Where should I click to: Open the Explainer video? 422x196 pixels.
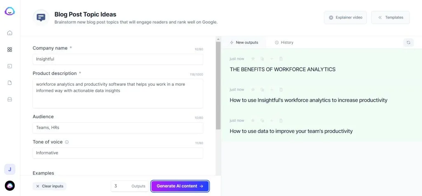[x=345, y=17]
